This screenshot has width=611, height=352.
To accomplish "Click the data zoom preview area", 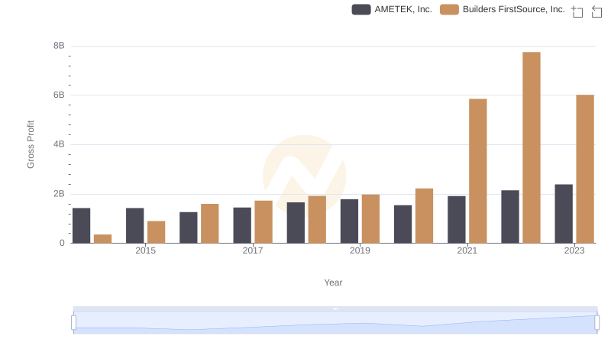I will [x=335, y=323].
